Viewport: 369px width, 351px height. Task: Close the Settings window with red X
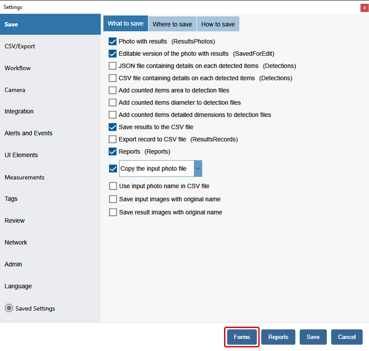[x=364, y=7]
